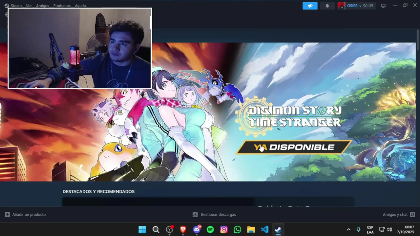
Task: Click the Steam taskbar icon
Action: pos(278,229)
